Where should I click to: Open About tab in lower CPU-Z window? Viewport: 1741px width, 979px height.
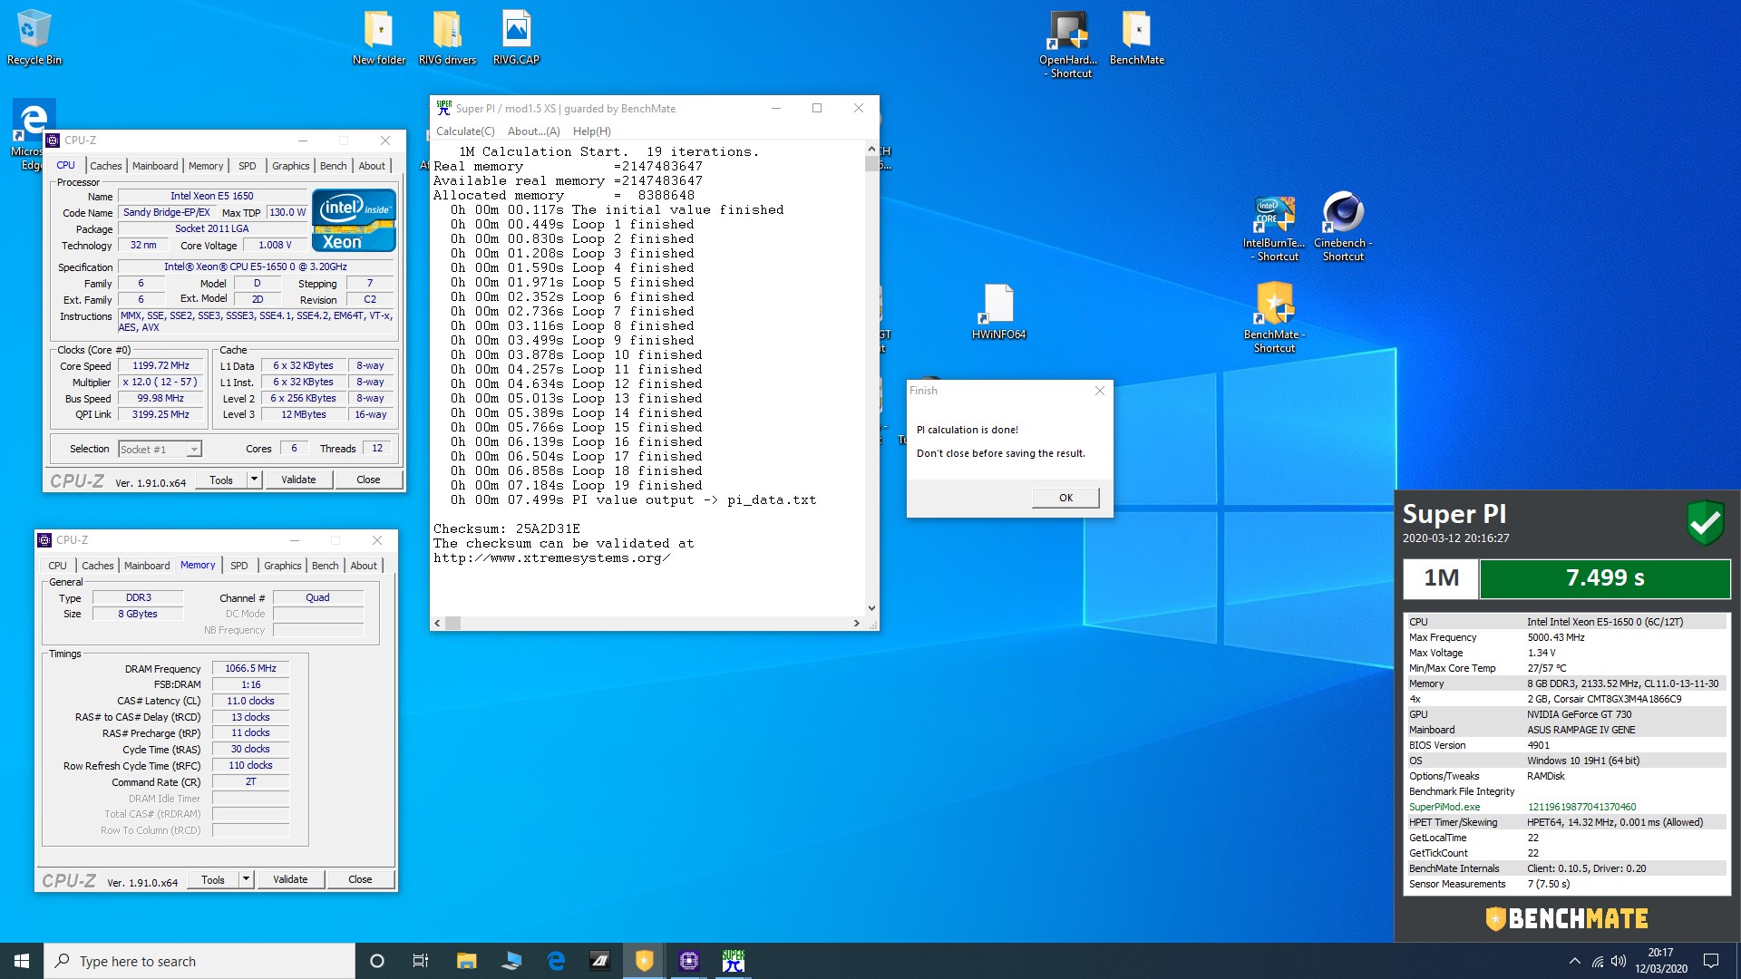pyautogui.click(x=364, y=566)
